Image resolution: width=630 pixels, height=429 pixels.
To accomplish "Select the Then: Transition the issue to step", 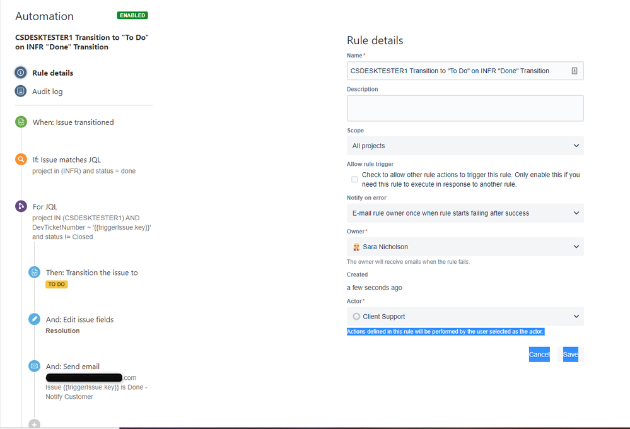I will (x=91, y=273).
